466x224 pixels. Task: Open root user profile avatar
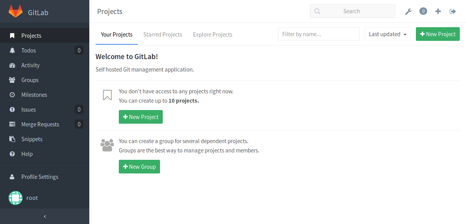(x=16, y=198)
